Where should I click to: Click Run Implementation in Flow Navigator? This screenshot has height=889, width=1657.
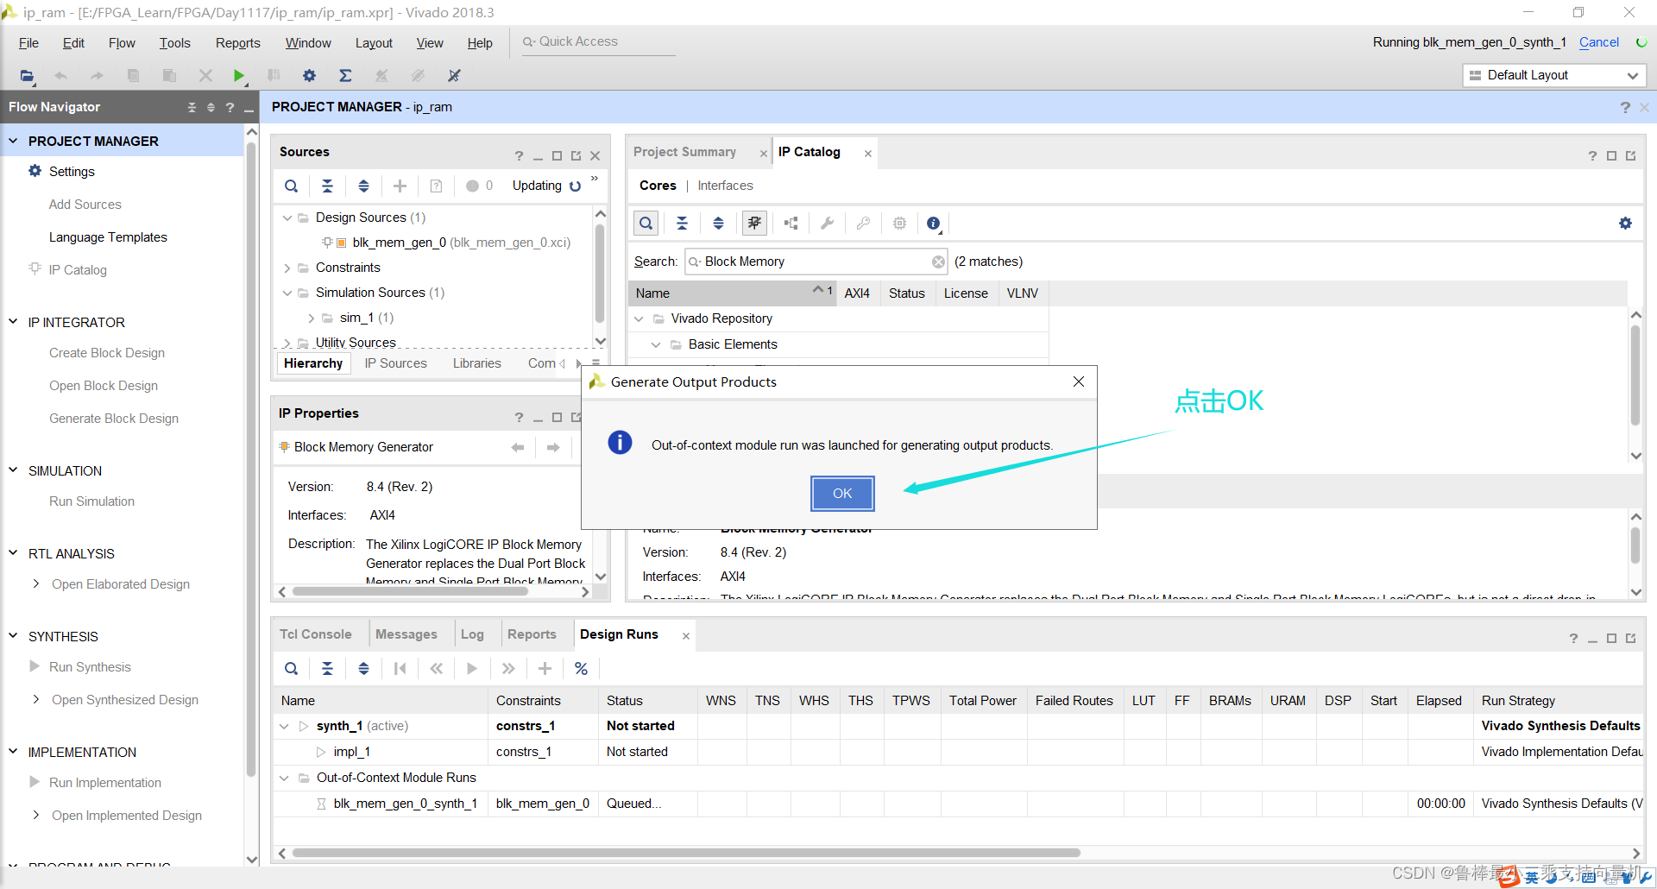(x=105, y=783)
